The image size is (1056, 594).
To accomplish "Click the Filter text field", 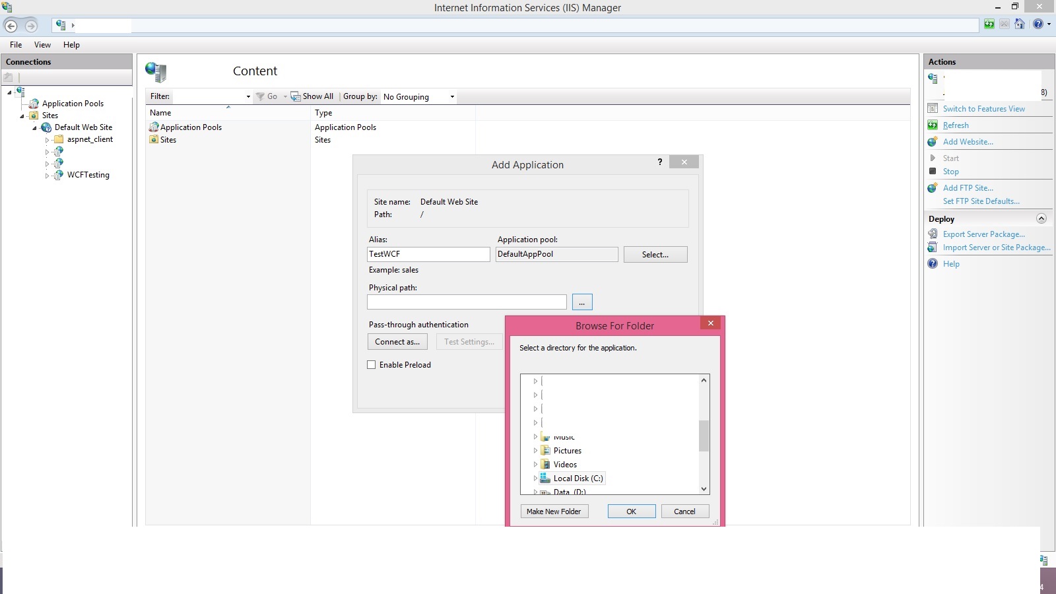I will point(209,96).
